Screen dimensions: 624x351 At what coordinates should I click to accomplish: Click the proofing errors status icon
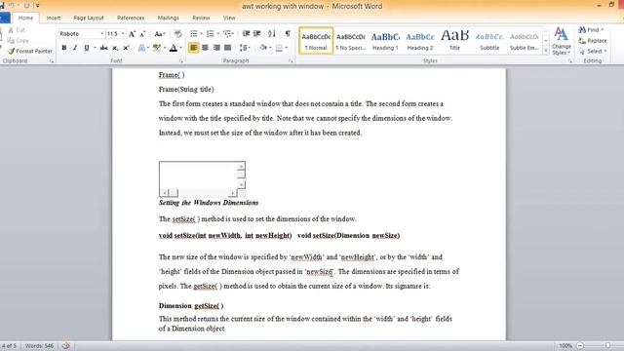tap(66, 346)
